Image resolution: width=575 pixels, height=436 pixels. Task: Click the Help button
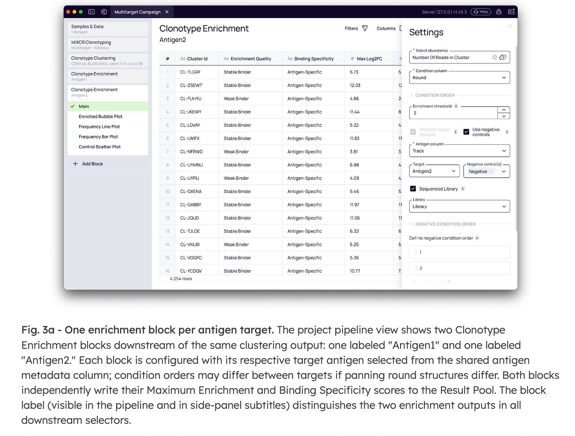[481, 12]
